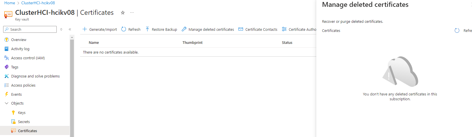
Task: Open Certificate Contacts
Action: pyautogui.click(x=258, y=29)
